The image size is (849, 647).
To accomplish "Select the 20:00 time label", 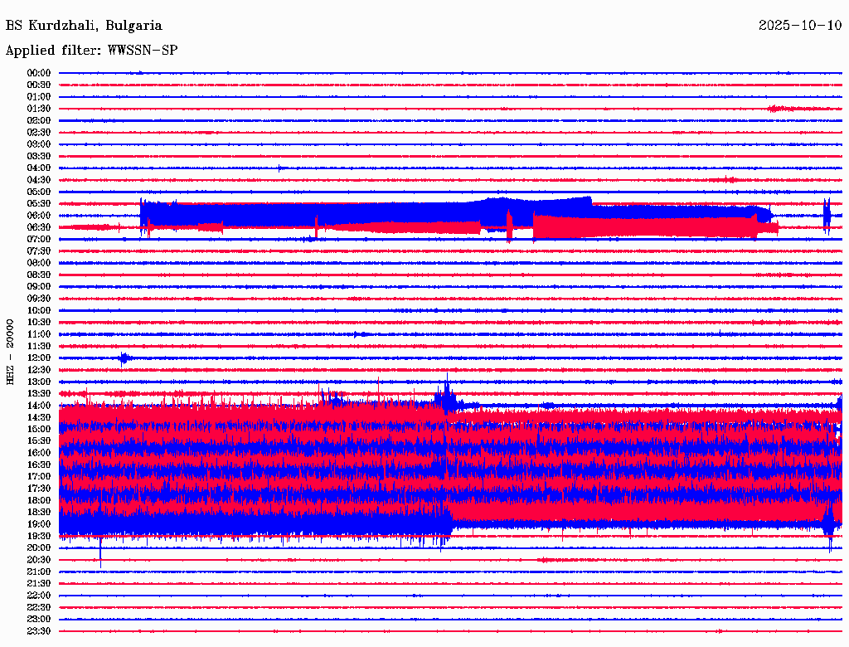I will pyautogui.click(x=39, y=547).
